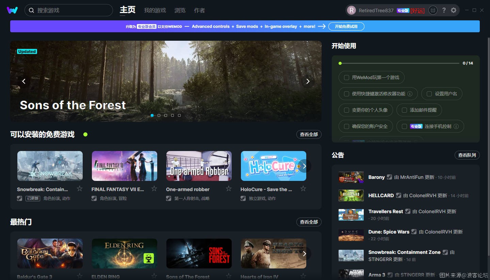Click the info icon on 连接手机控制
The width and height of the screenshot is (490, 280).
(x=456, y=126)
